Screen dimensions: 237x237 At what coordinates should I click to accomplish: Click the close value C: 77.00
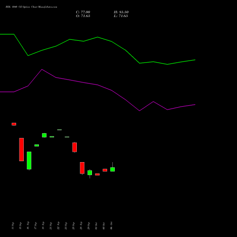[83, 12]
